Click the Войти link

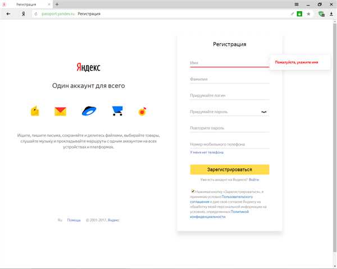point(254,179)
